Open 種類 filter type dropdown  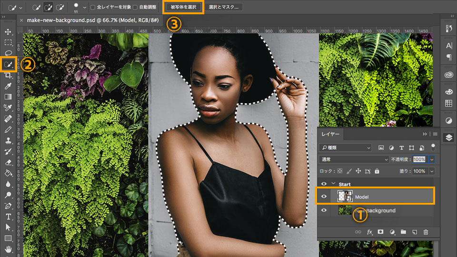tap(346, 148)
